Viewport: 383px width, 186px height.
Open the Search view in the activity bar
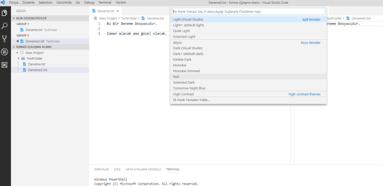coord(4,26)
